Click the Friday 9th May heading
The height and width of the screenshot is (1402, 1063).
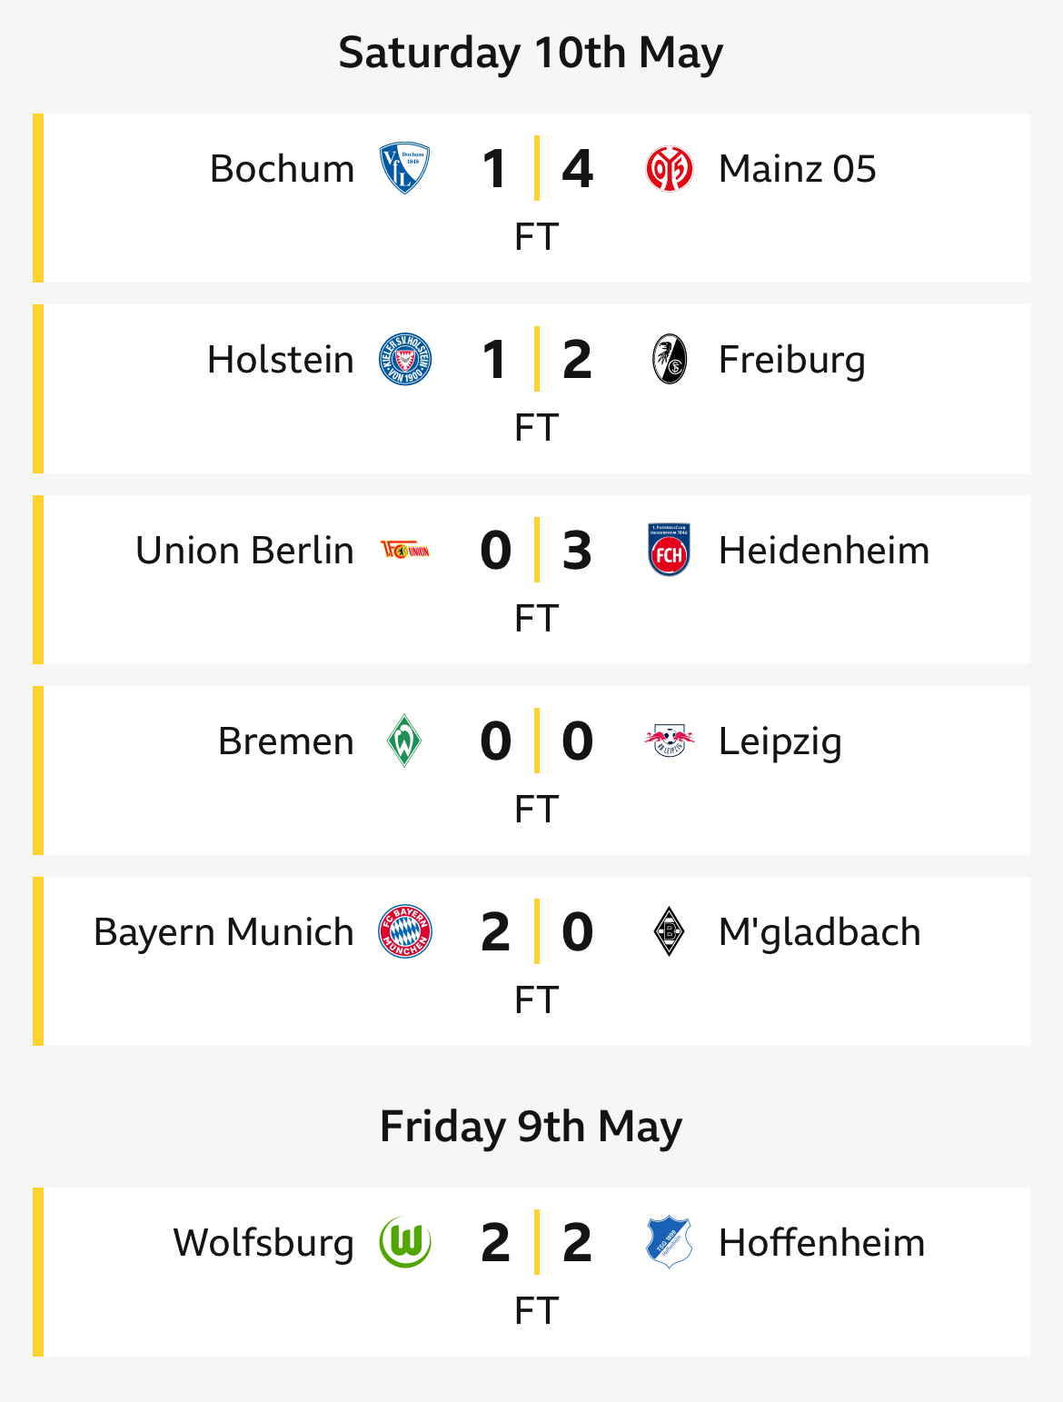click(531, 1127)
